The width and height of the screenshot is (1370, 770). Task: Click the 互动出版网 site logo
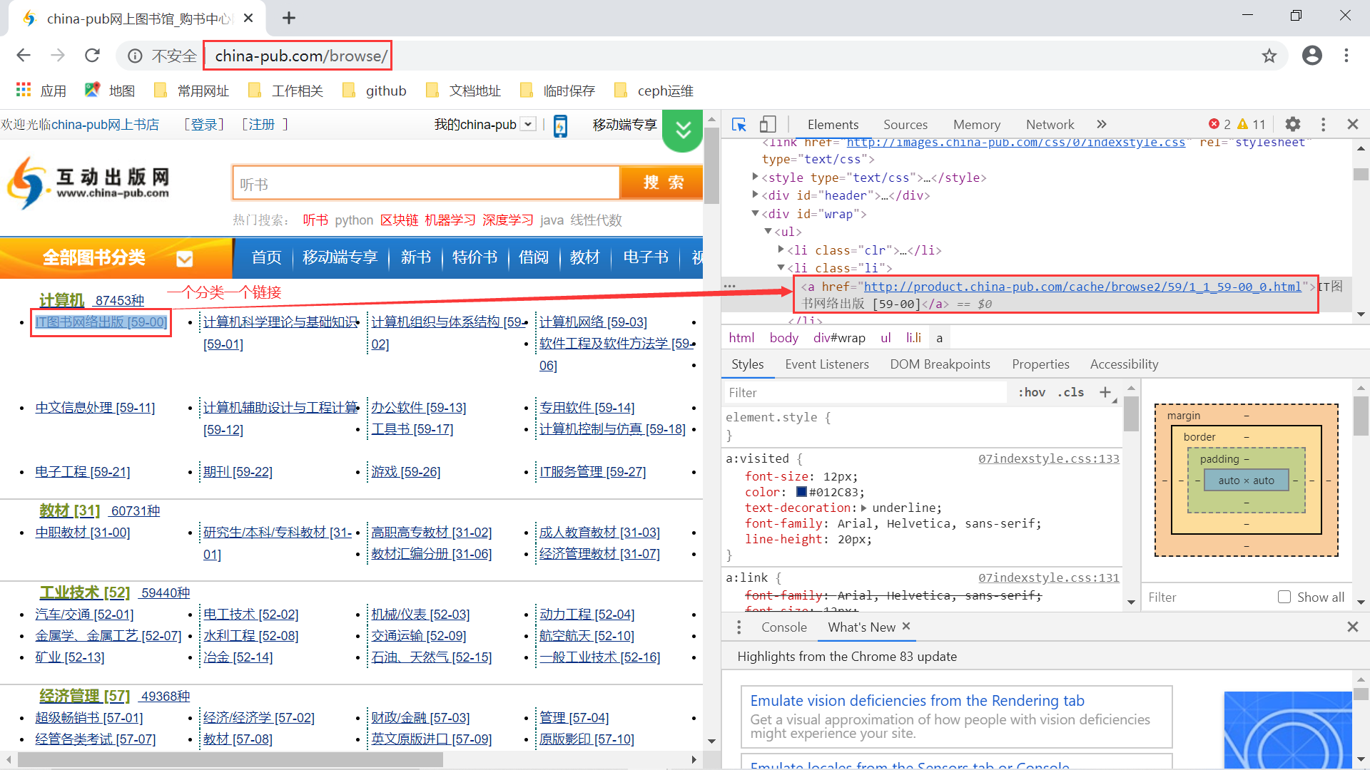pyautogui.click(x=88, y=183)
